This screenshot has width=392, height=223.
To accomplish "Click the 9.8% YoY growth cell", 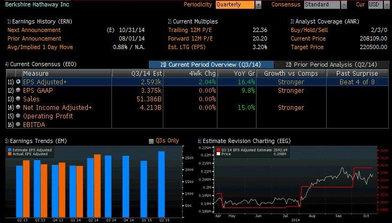I will click(248, 91).
